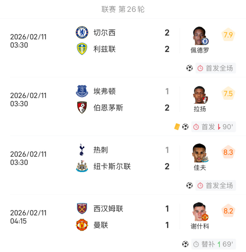The width and height of the screenshot is (246, 252).
Task: Click the yellow card icon for 拉扬
Action: pyautogui.click(x=177, y=127)
